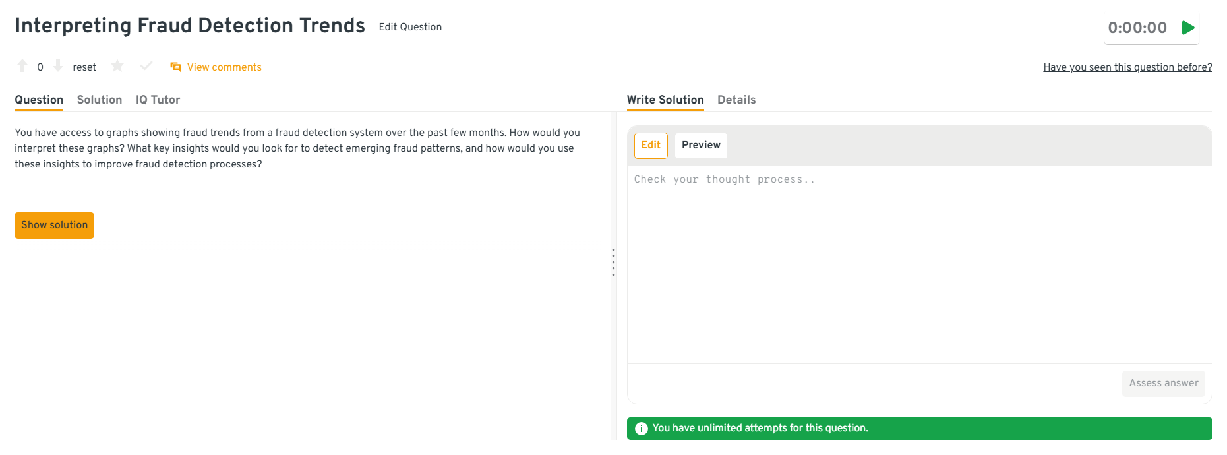
Task: Click Edit Question beside the title
Action: pos(410,27)
